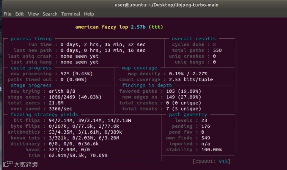The image size is (287, 170).
Task: Open the View menu
Action: [x=33, y=14]
